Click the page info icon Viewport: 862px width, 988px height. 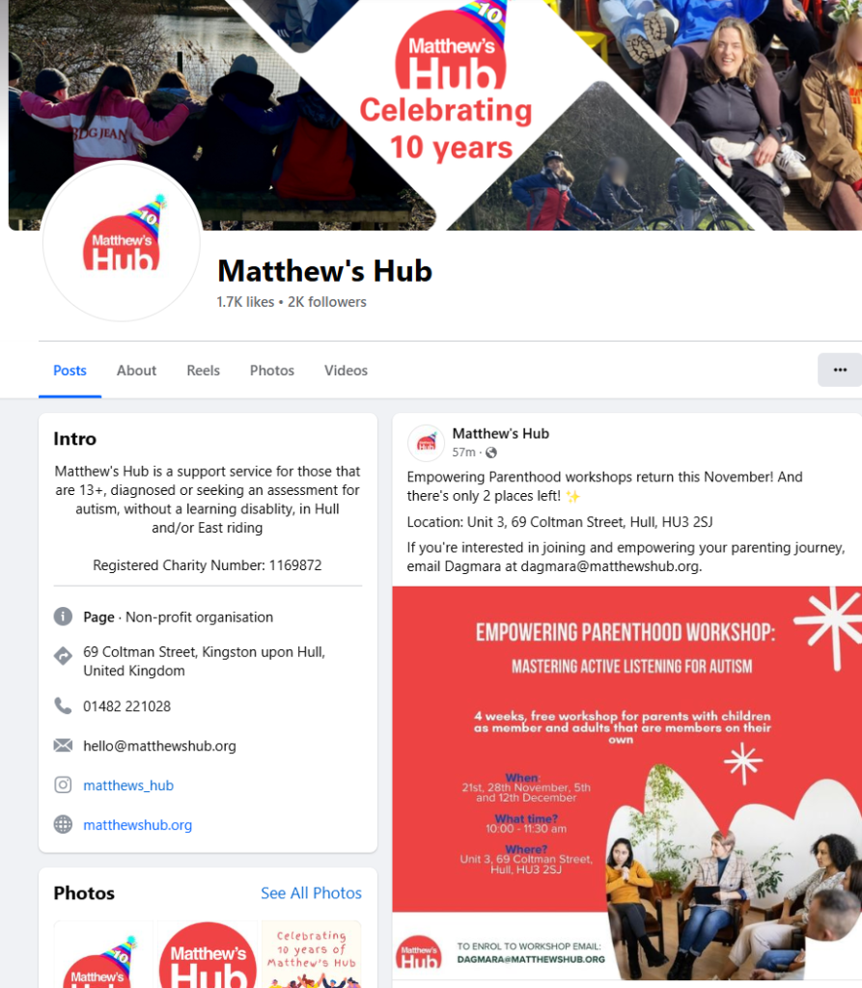point(63,617)
